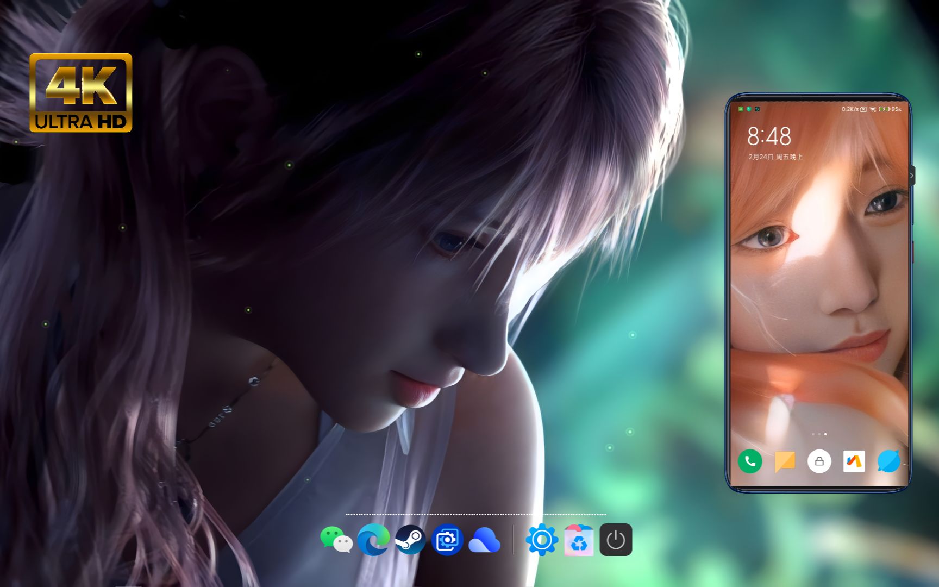The width and height of the screenshot is (939, 587).
Task: Open the Recycle Bin in the dock
Action: click(x=579, y=540)
